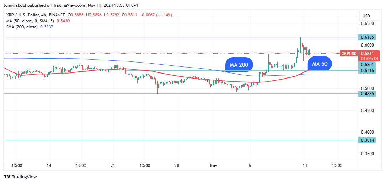Click the Nov date label on time axis
This screenshot has height=183, width=385.
(214, 166)
